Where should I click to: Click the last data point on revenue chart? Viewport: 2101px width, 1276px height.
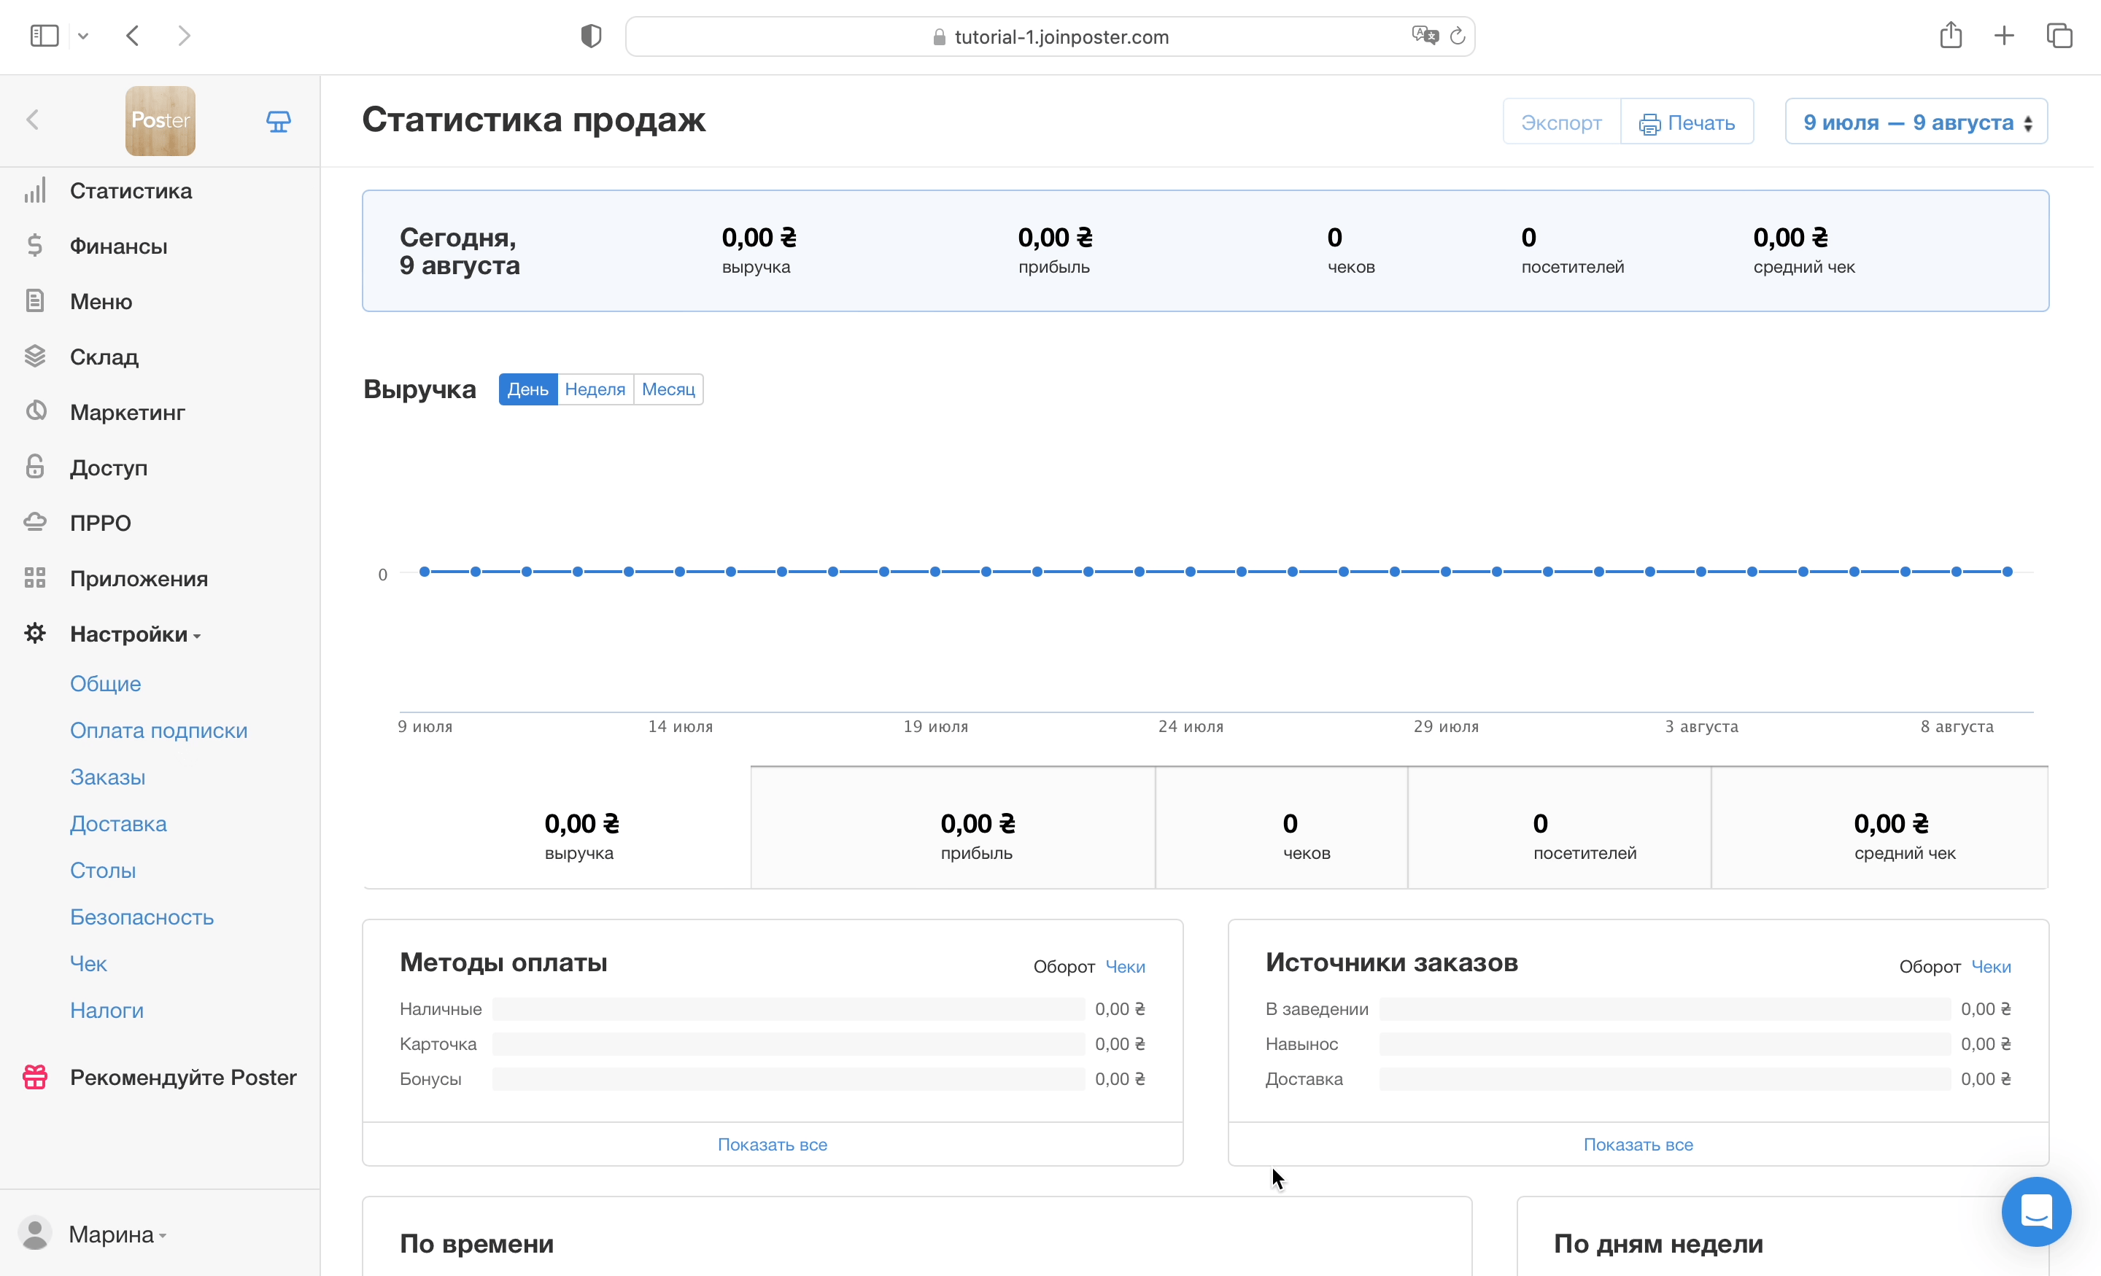click(2007, 572)
